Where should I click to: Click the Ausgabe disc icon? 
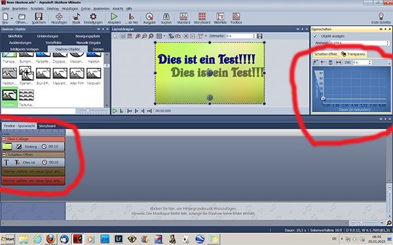click(149, 17)
